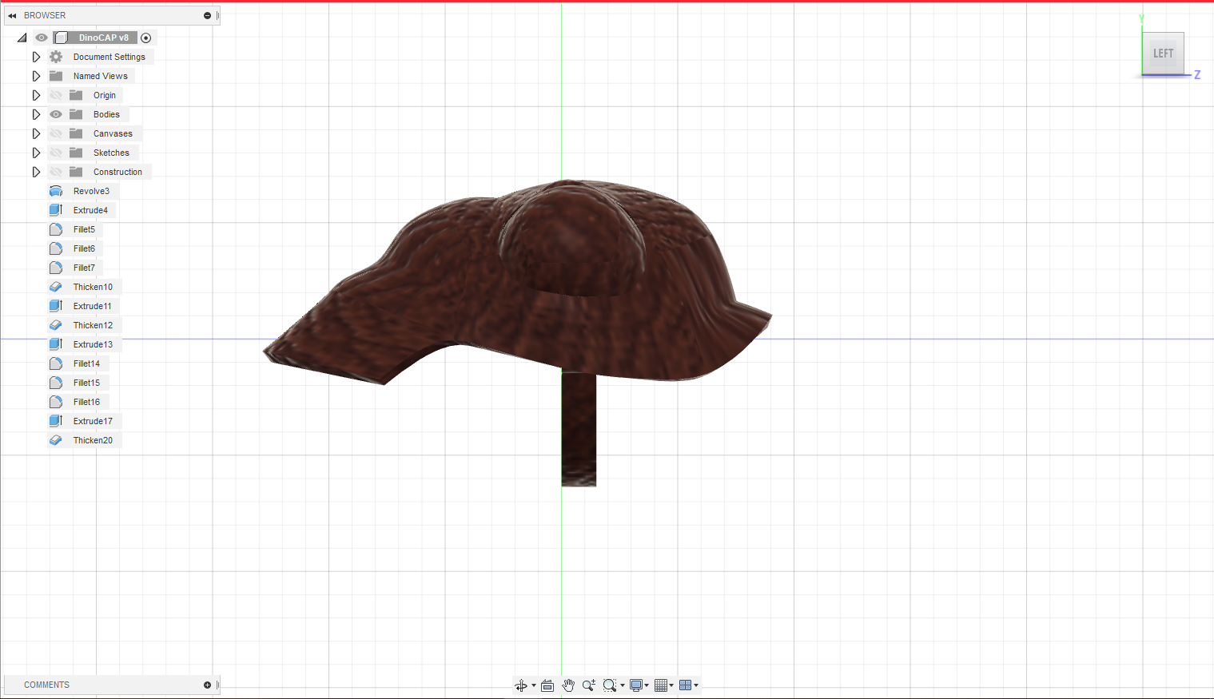Open Grid and Snaps dropdown arrow

[x=671, y=685]
